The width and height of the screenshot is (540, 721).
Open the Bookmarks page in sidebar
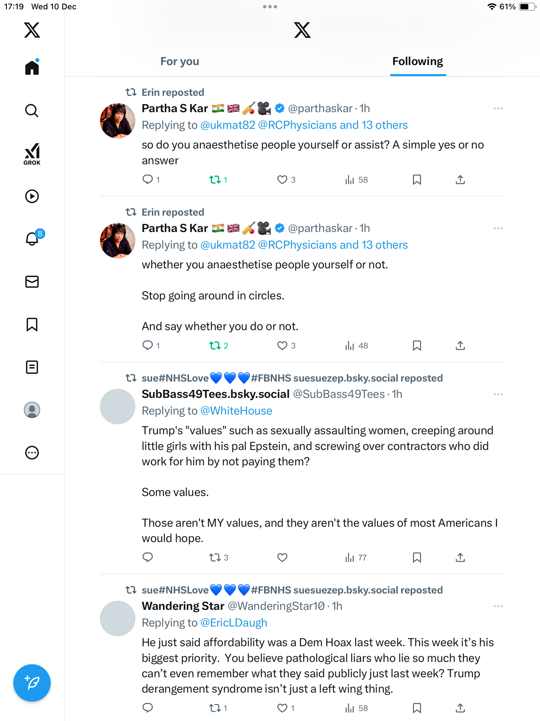[x=32, y=324]
